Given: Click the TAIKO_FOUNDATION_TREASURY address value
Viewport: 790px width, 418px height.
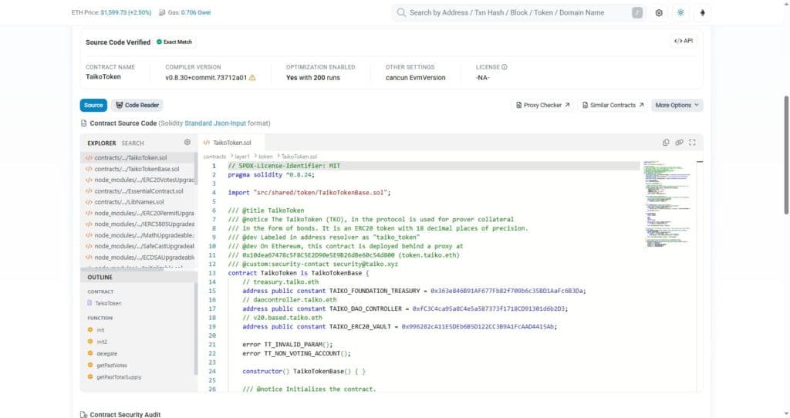Looking at the screenshot, I should [507, 291].
